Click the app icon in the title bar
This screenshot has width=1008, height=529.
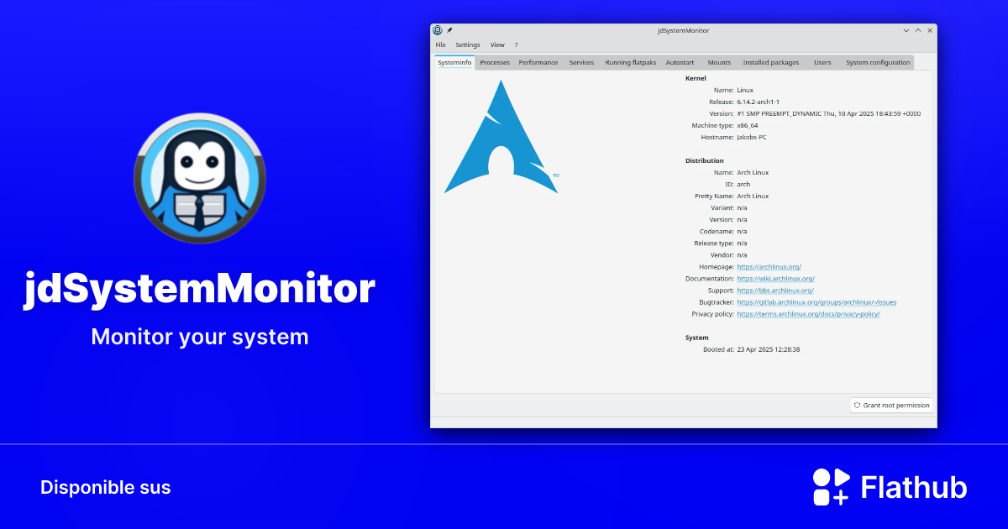(x=437, y=29)
